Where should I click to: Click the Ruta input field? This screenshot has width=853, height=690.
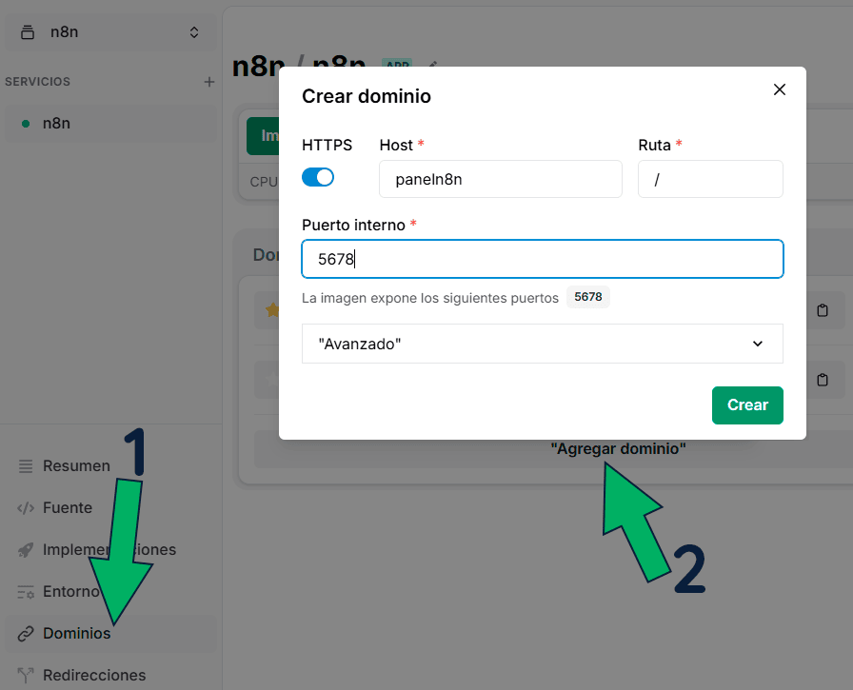pos(710,177)
